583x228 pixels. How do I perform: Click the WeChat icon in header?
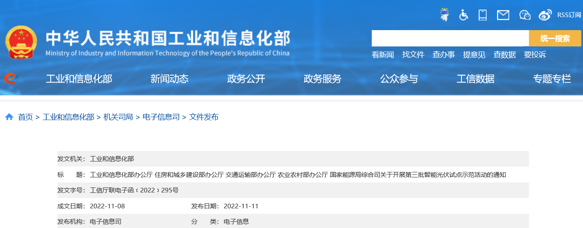tap(525, 15)
